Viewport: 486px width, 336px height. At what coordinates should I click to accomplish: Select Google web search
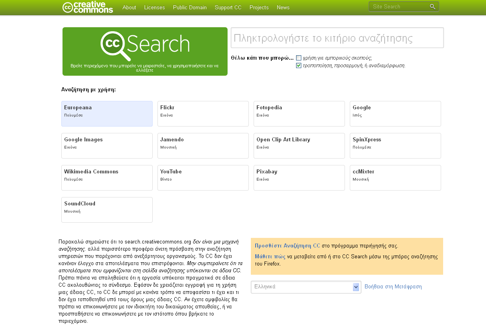pos(395,114)
